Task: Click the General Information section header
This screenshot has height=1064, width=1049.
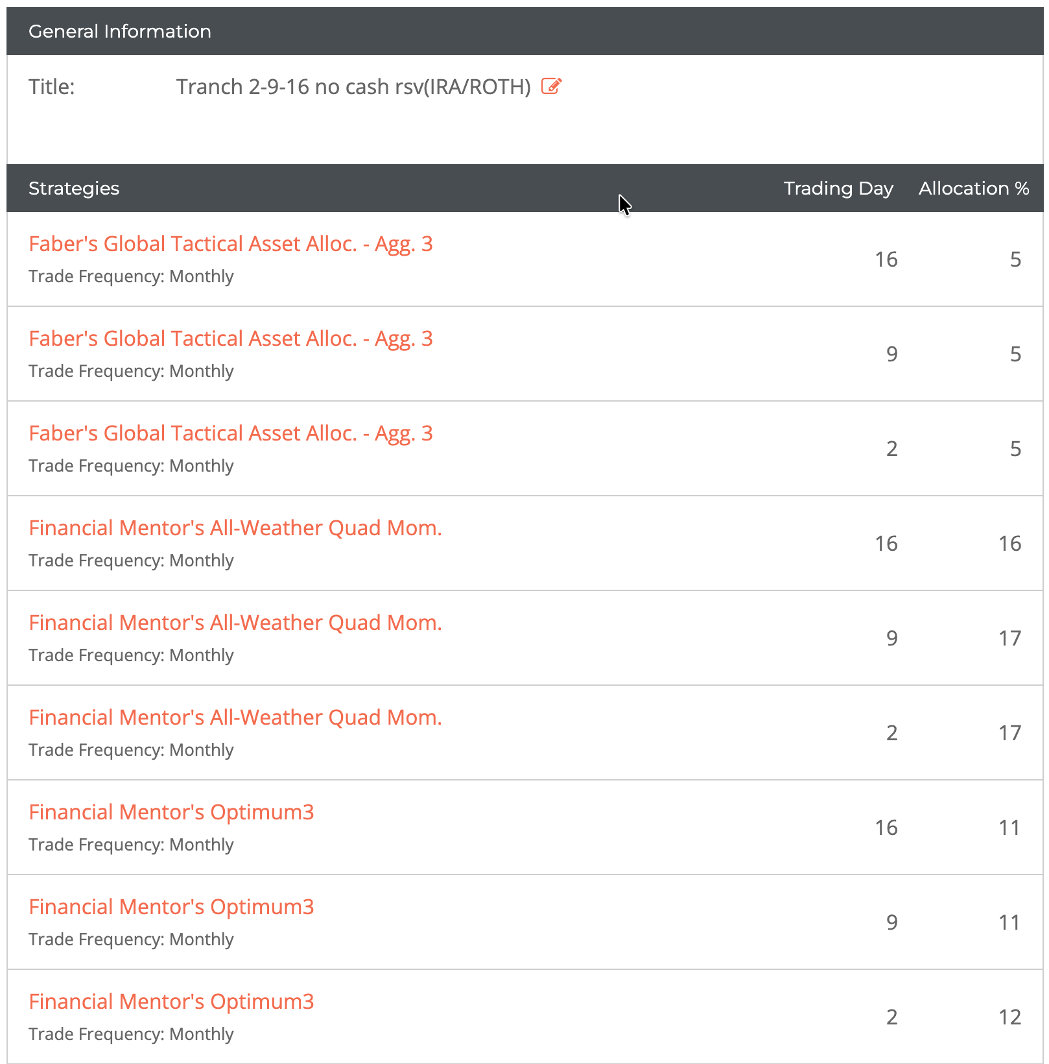Action: tap(120, 31)
